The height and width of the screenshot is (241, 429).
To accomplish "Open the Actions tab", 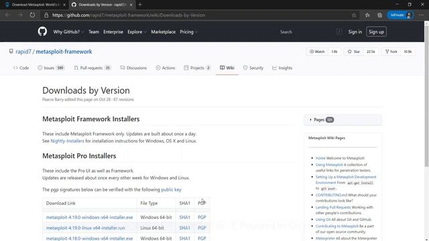I will [166, 68].
